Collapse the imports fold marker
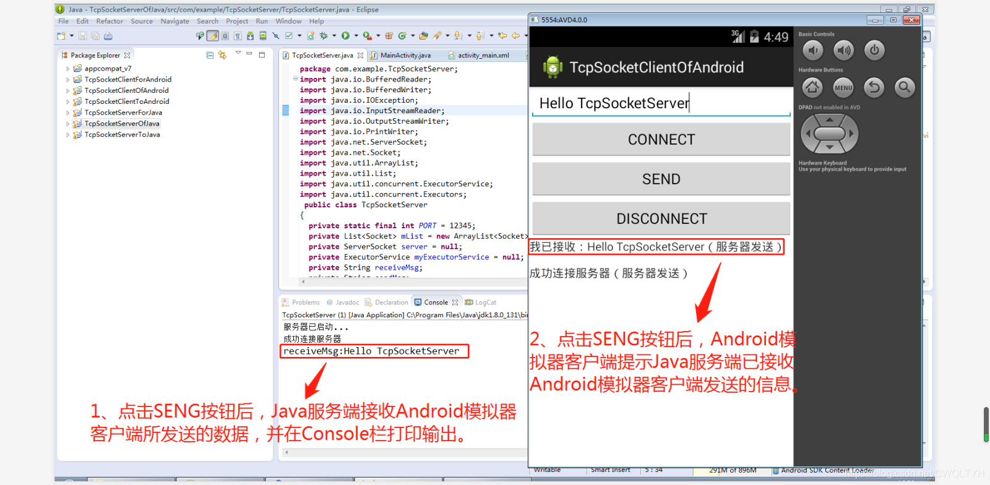 (295, 79)
